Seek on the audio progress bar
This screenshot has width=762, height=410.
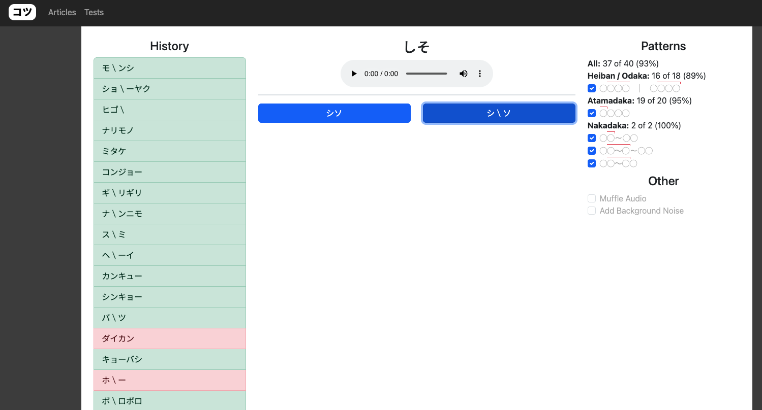pos(426,74)
